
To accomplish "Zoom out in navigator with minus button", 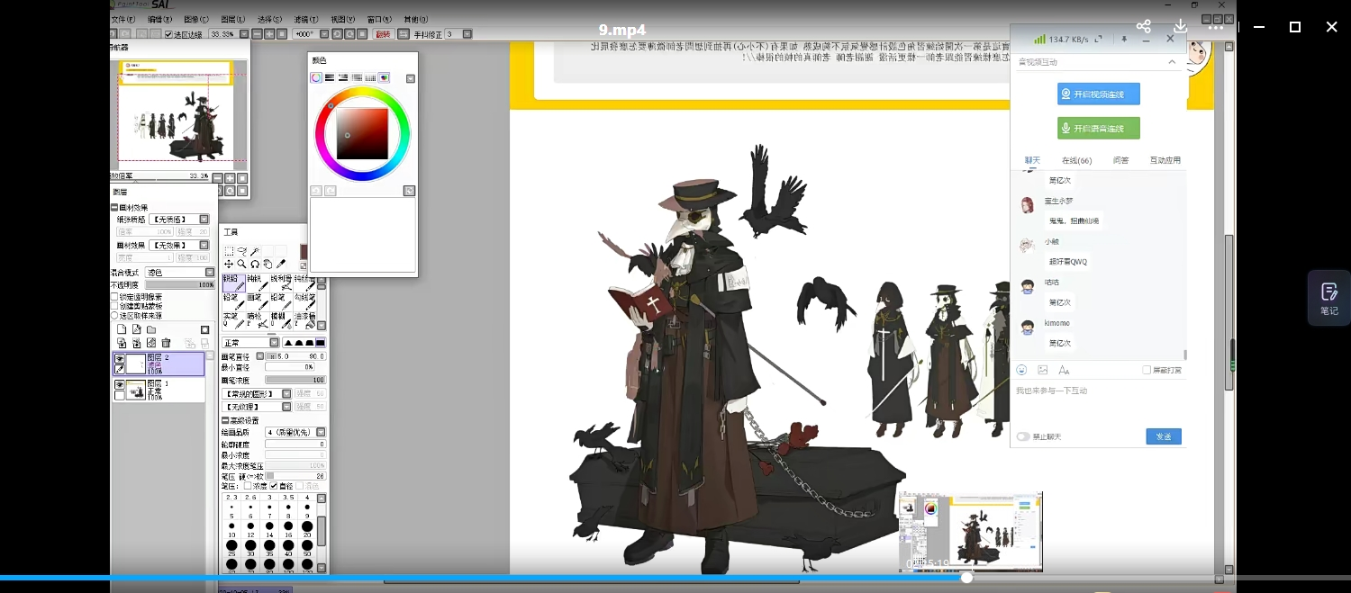I will tap(218, 178).
